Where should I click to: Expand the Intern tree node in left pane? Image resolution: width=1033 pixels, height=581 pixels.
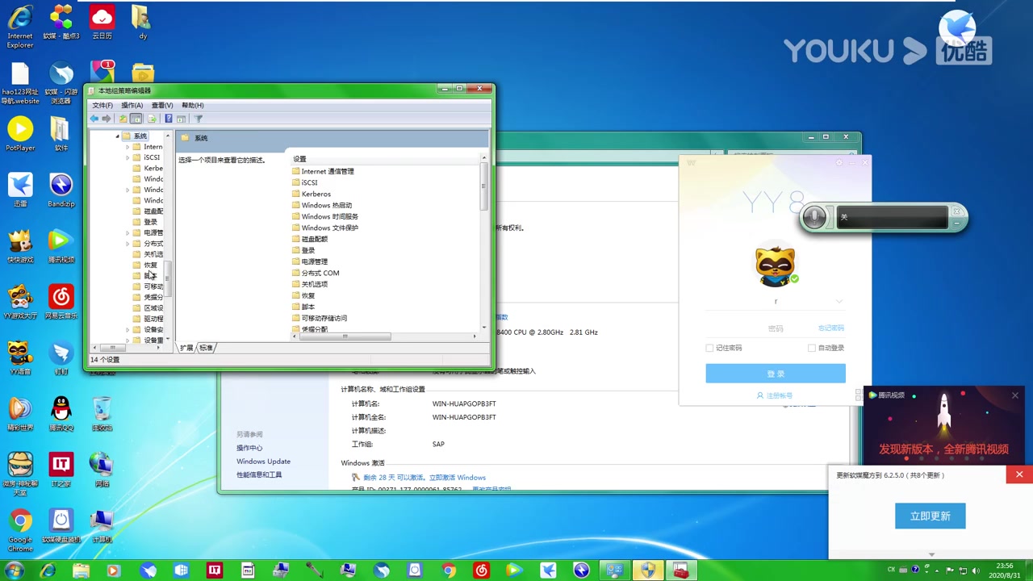pos(128,147)
